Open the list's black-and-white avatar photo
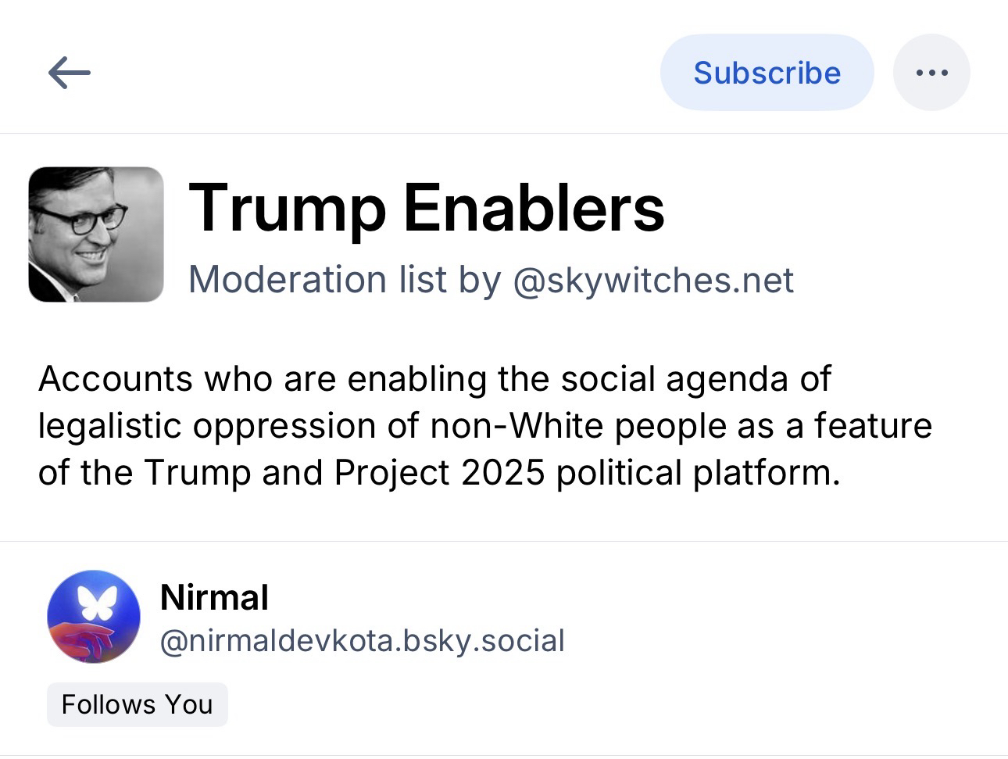The image size is (1008, 759). click(96, 235)
